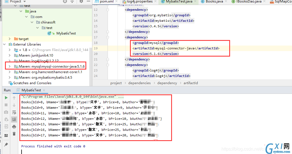Expand Maven mysql-connector-java:5.1.6 library
The height and width of the screenshot is (154, 292).
pos(10,66)
